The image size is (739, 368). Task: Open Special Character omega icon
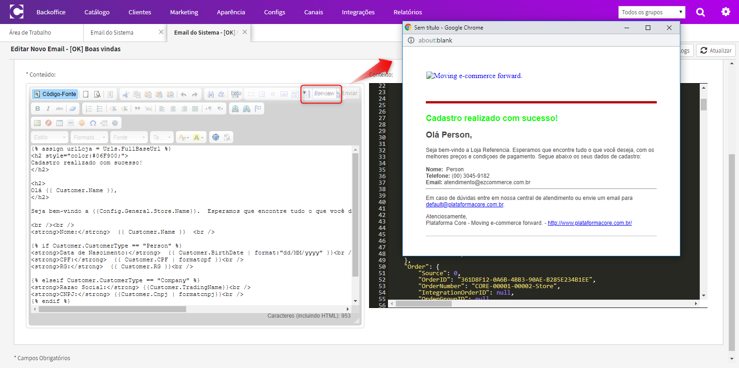point(93,123)
